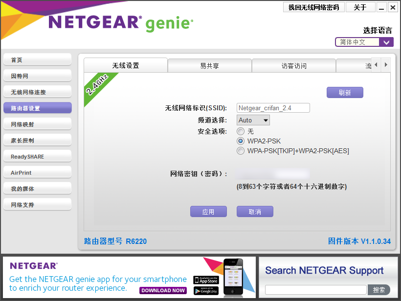Viewport: 401px width, 301px height.
Task: Click the 刷新 refresh button
Action: [345, 92]
